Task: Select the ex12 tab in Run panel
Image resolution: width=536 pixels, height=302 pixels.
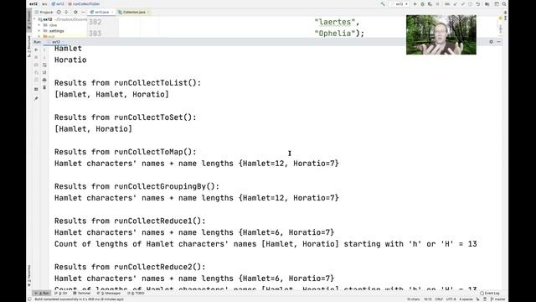Action: point(56,42)
